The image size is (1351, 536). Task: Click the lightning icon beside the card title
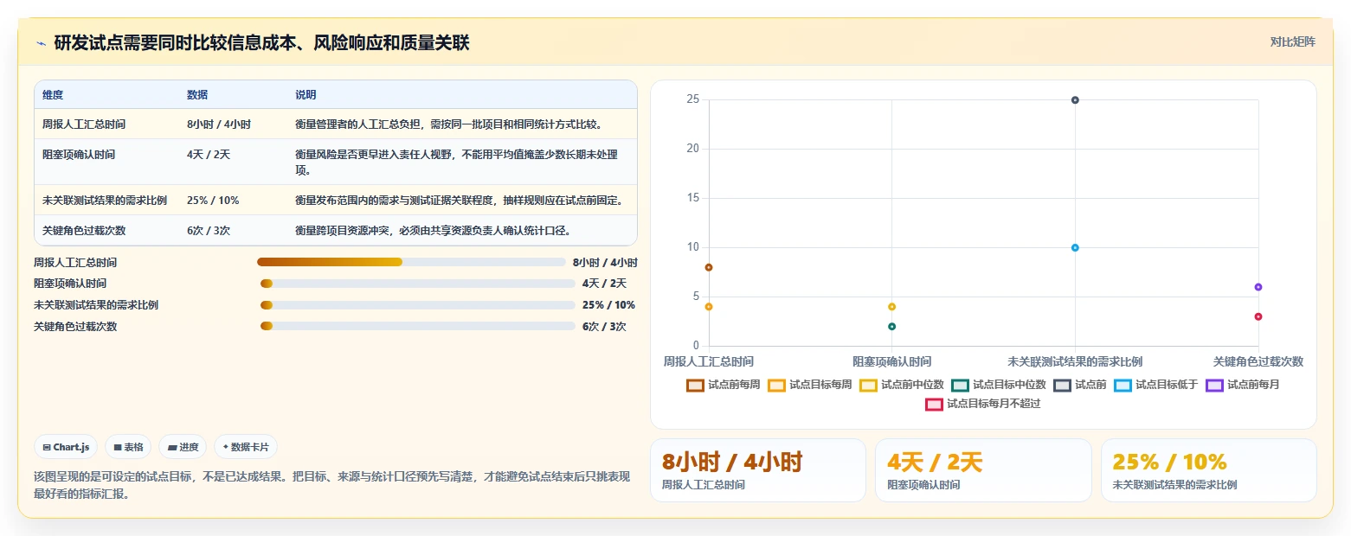(41, 42)
